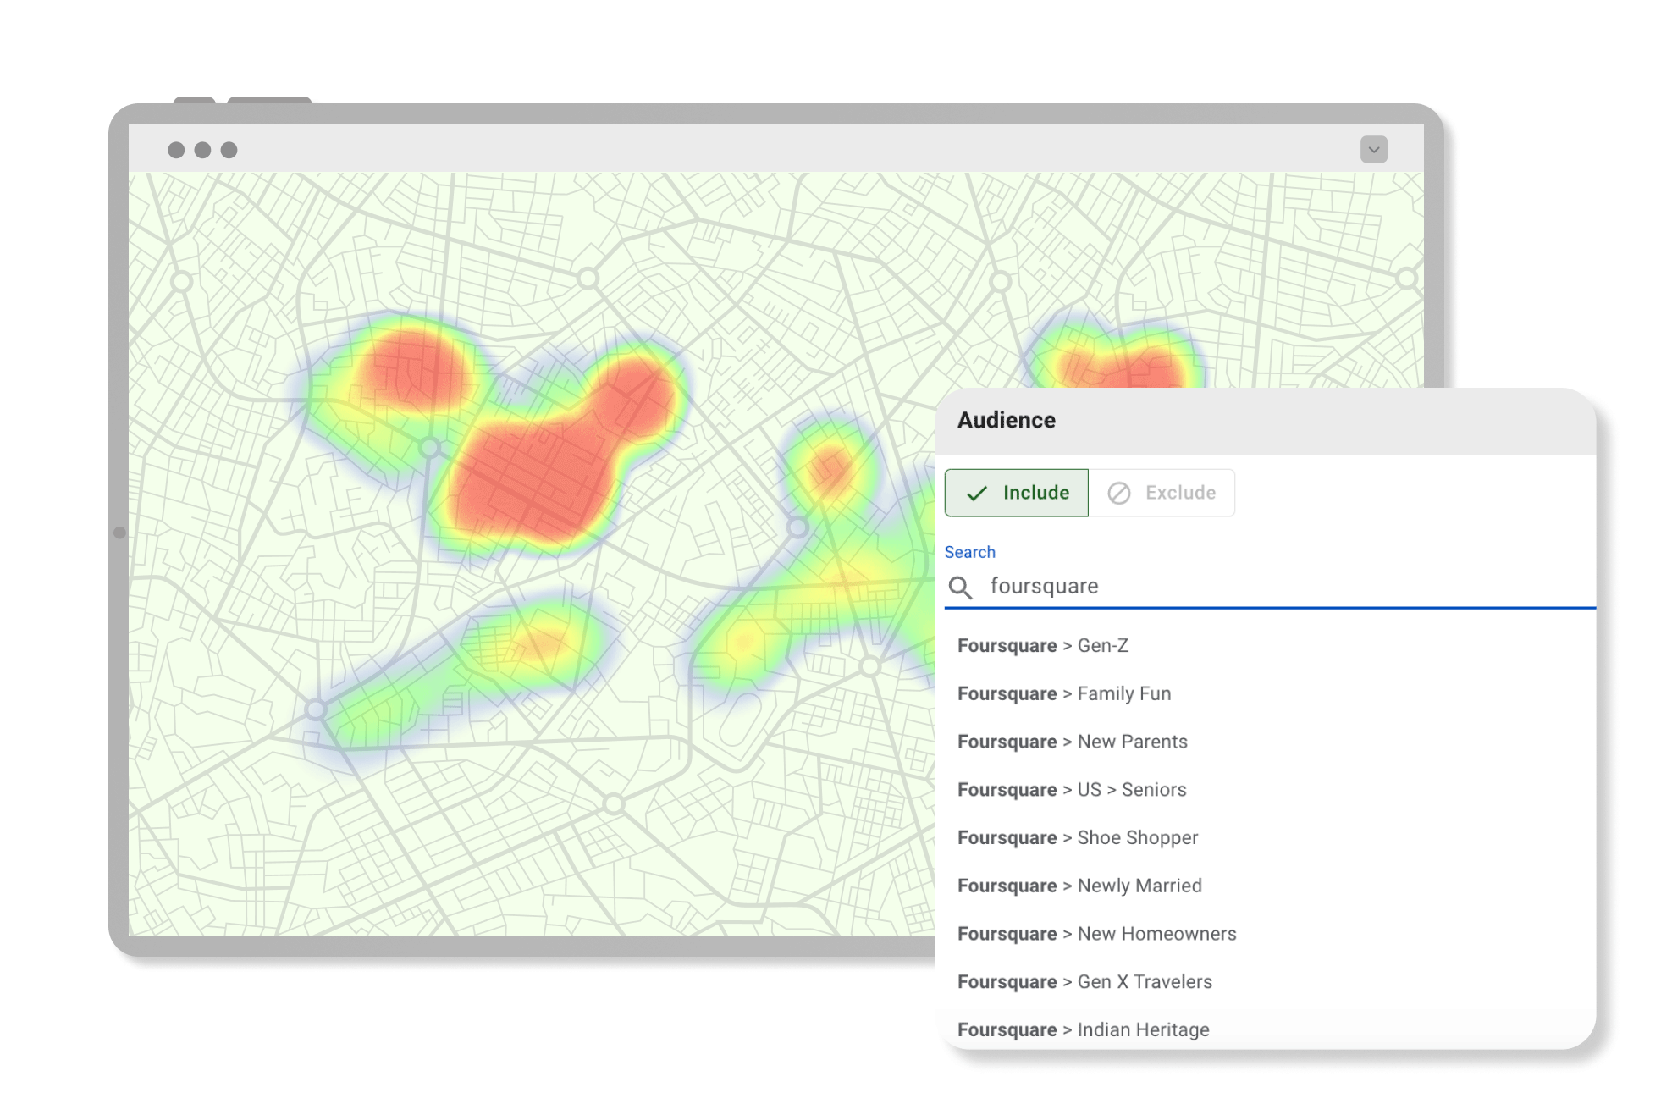Click the Search label above the field
The height and width of the screenshot is (1115, 1672).
click(969, 552)
